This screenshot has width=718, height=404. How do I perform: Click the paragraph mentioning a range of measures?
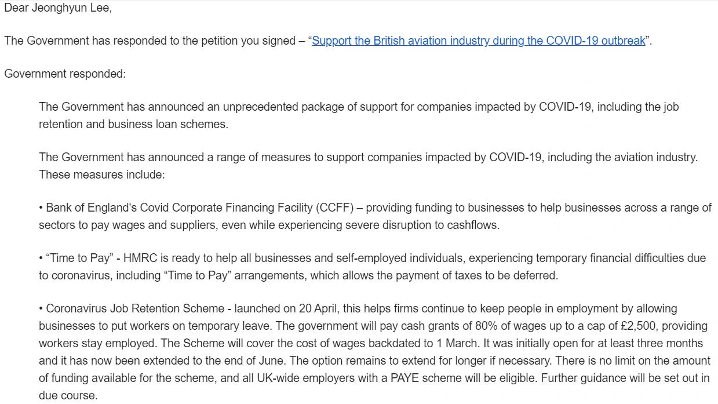pos(368,166)
